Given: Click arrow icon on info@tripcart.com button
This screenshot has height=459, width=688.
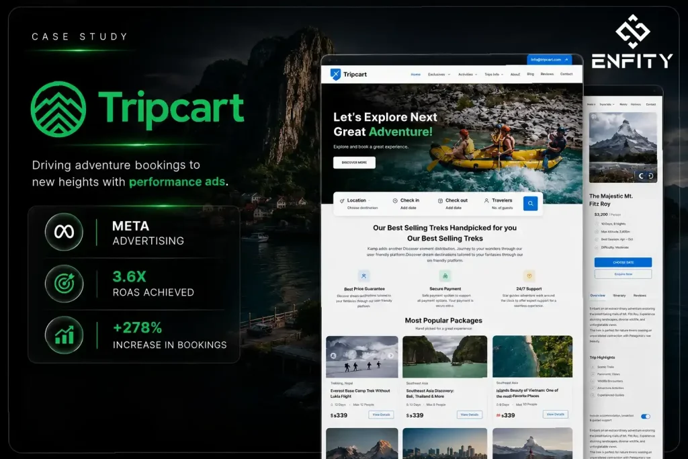Looking at the screenshot, I should click(566, 60).
